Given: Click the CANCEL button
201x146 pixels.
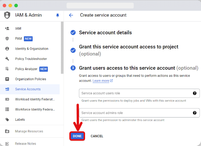Looking at the screenshot, I should [x=97, y=136].
